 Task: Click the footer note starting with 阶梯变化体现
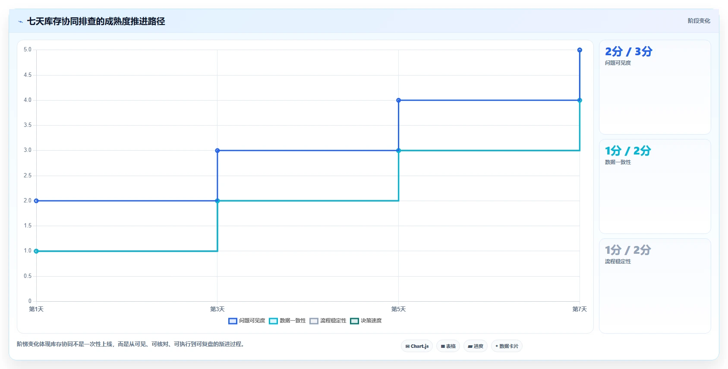(131, 344)
